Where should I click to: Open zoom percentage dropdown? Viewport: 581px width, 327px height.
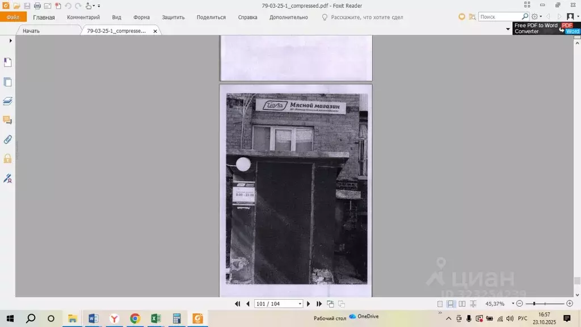tap(513, 304)
